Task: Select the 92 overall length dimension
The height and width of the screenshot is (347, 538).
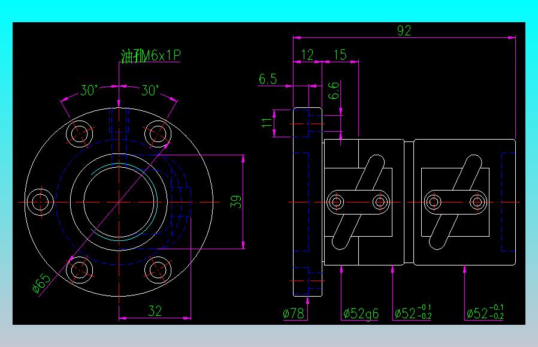Action: click(404, 31)
